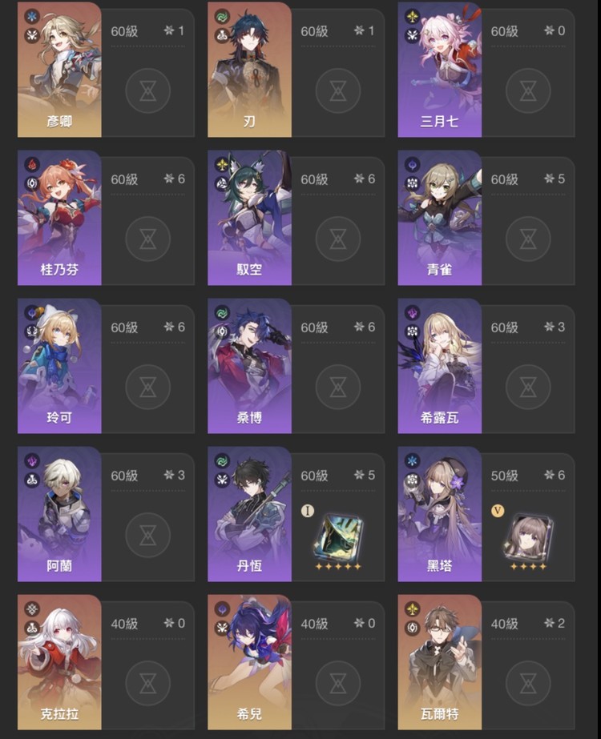Open 丹恒's five-star light cone icon
This screenshot has width=601, height=739.
pyautogui.click(x=338, y=536)
